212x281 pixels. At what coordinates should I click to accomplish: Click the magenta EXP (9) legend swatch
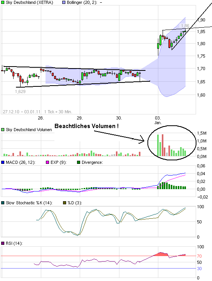click(47, 162)
